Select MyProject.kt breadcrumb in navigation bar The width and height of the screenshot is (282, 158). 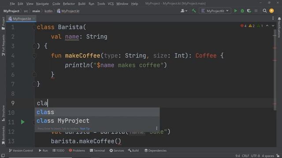coord(68,11)
